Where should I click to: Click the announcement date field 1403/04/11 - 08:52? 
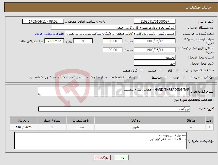(43, 22)
